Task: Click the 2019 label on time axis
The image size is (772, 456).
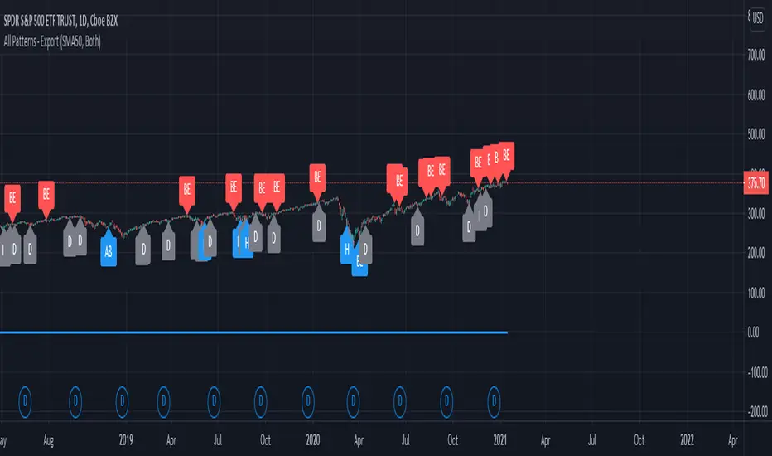Action: (x=126, y=439)
